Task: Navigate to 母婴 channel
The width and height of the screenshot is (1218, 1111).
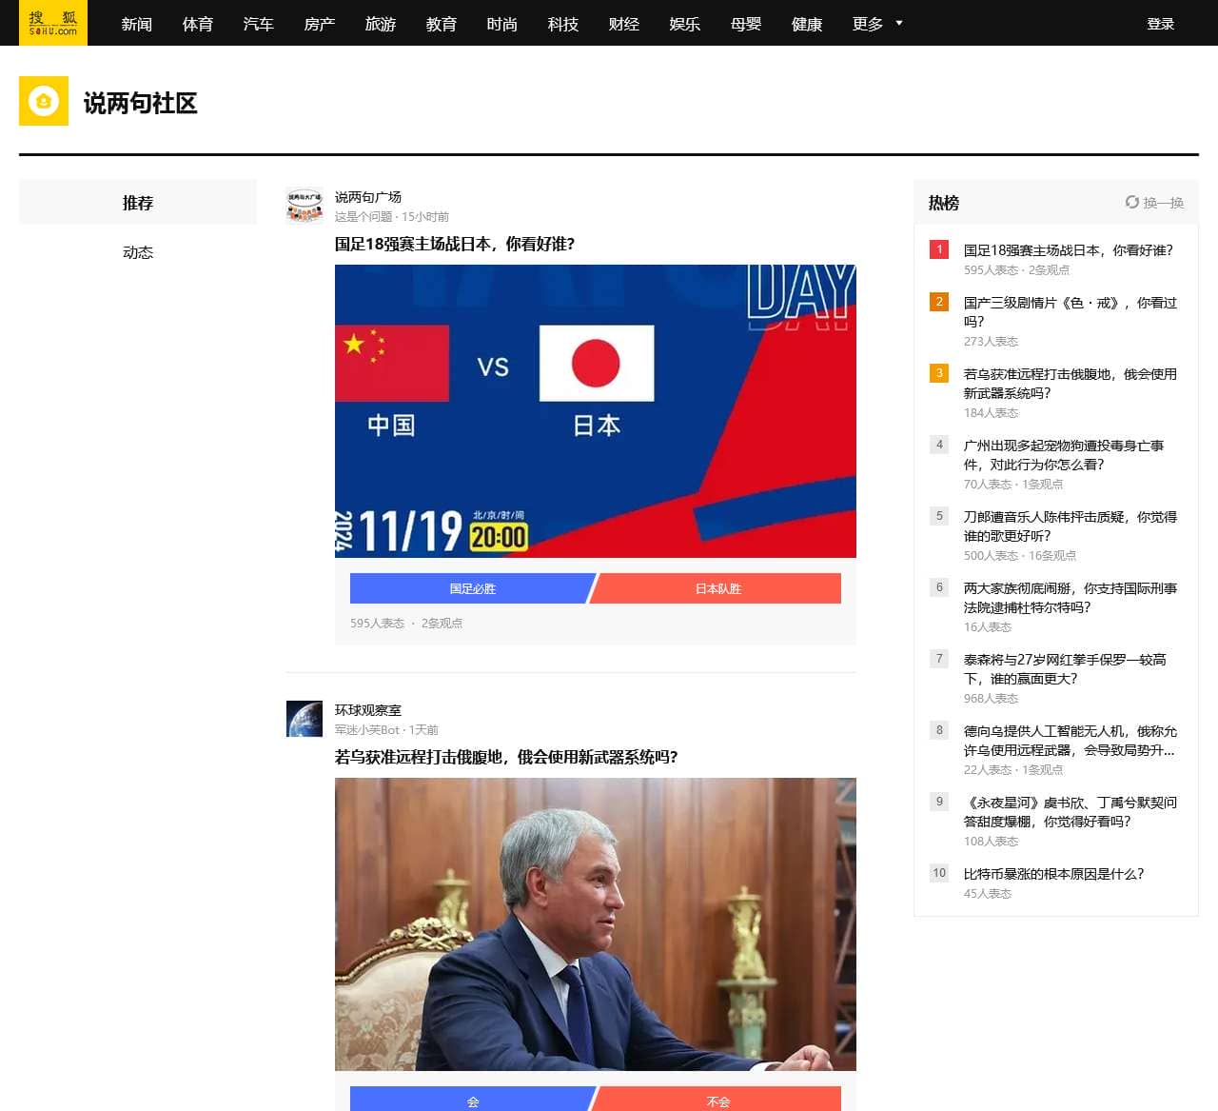Action: pos(746,24)
